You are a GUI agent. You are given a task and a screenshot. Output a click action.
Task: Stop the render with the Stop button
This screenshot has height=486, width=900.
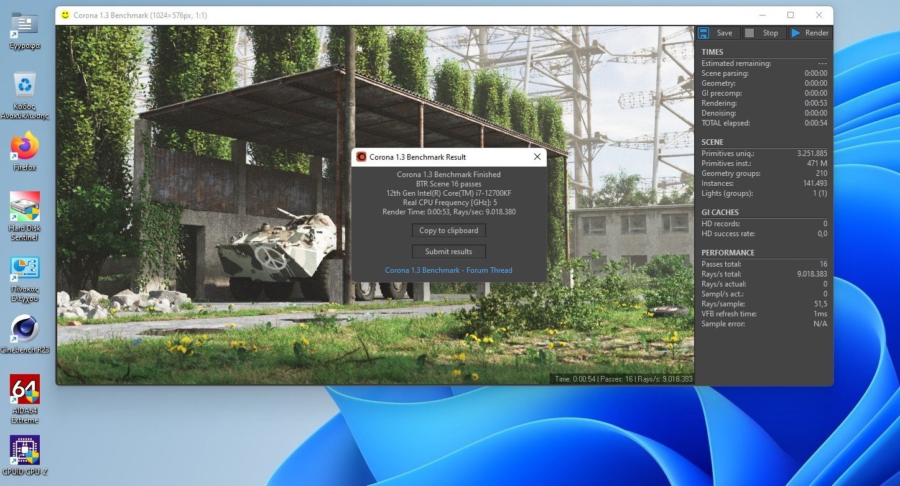(x=764, y=33)
